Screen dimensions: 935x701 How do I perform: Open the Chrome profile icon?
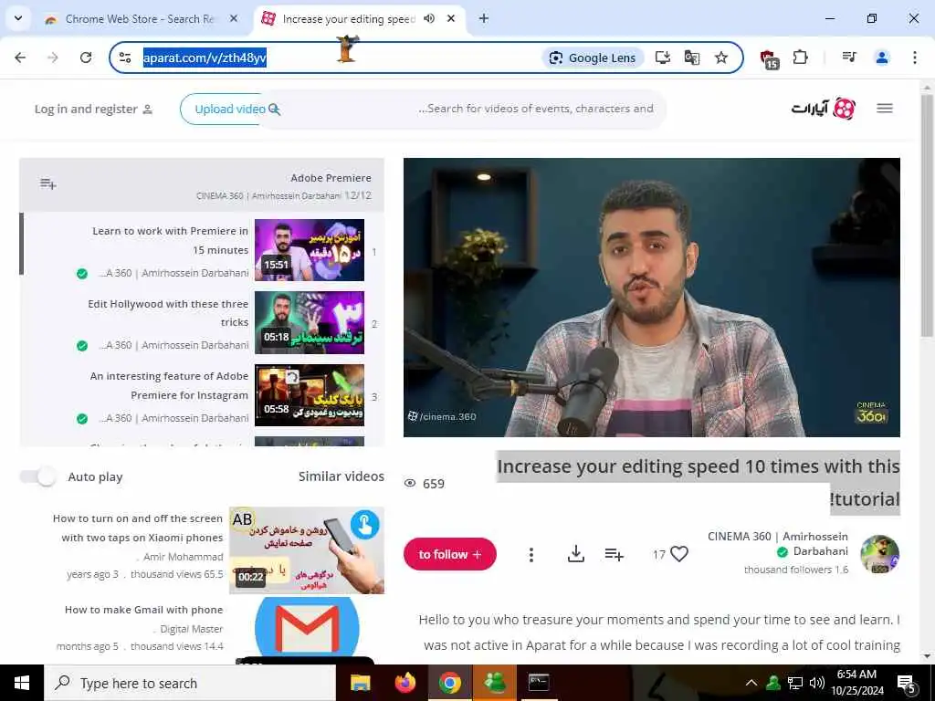pyautogui.click(x=881, y=58)
